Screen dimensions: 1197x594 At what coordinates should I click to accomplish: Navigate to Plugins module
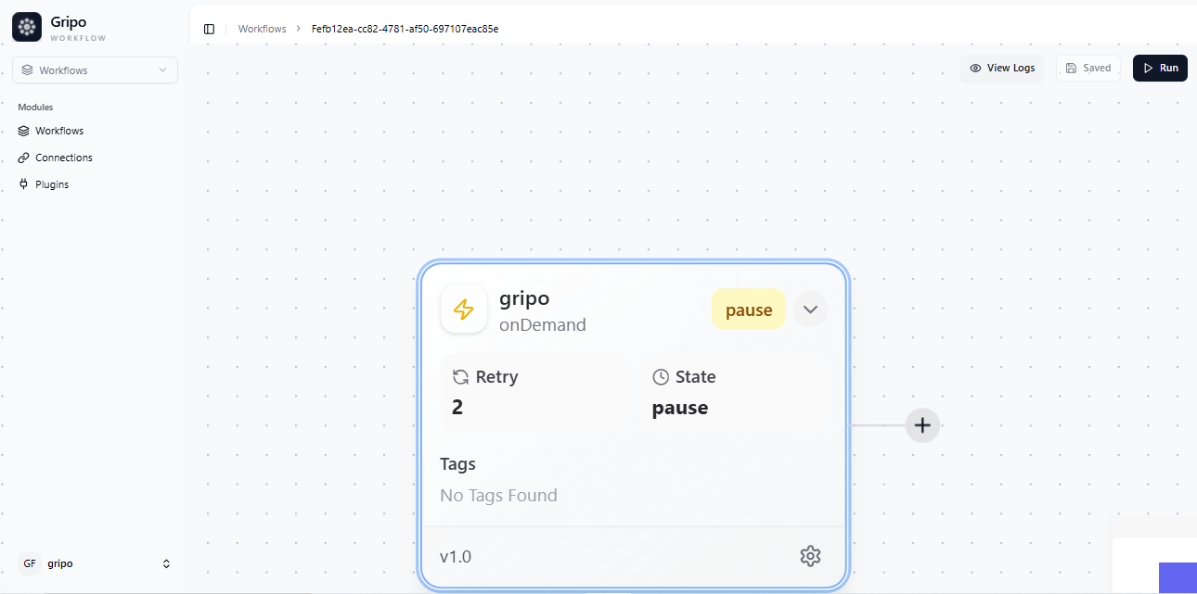(52, 184)
